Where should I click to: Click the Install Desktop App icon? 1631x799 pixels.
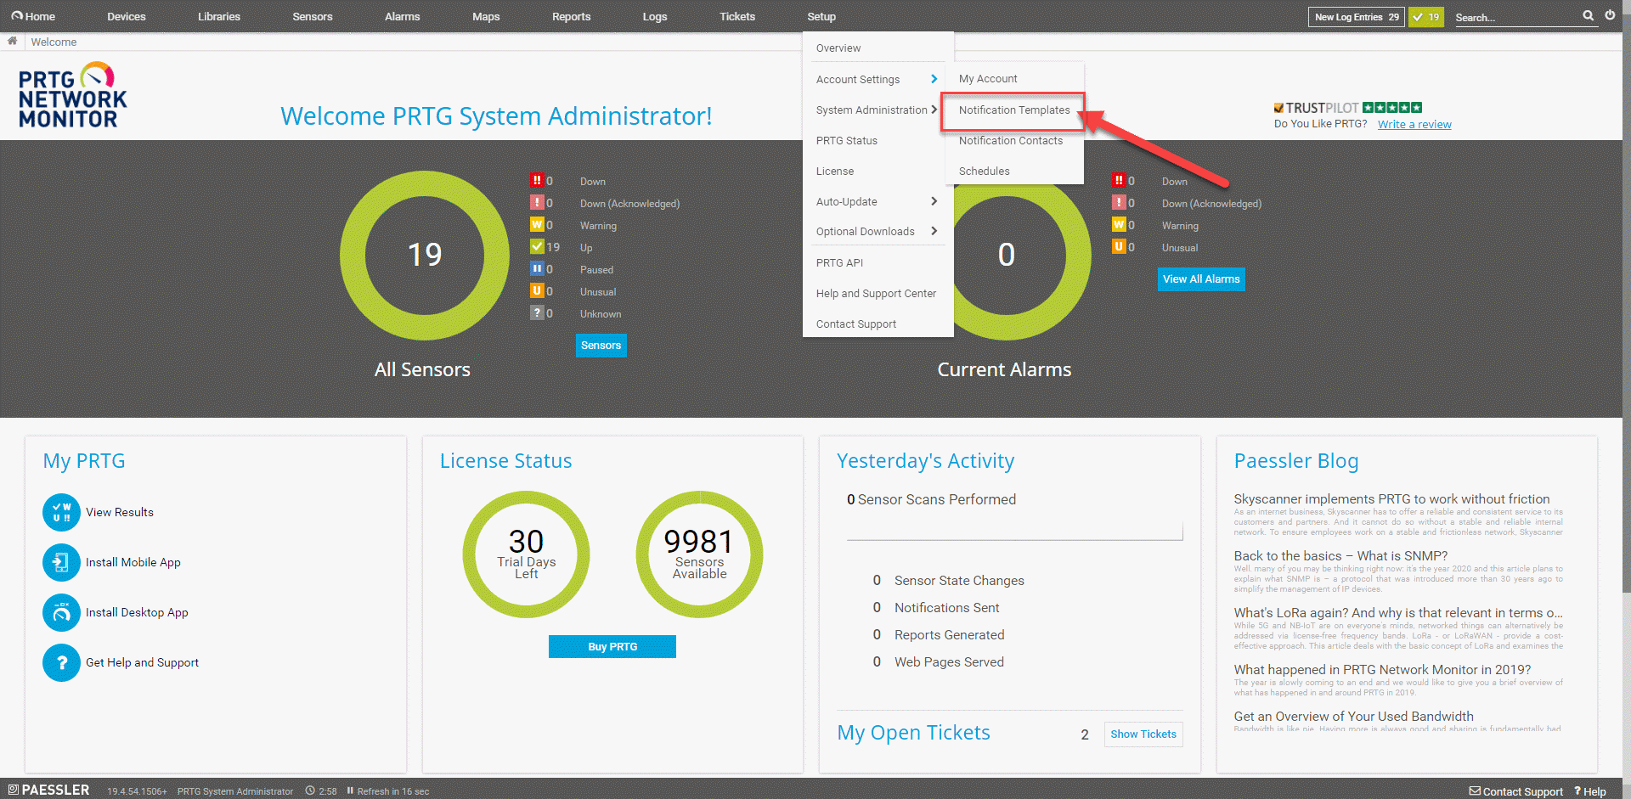[60, 612]
